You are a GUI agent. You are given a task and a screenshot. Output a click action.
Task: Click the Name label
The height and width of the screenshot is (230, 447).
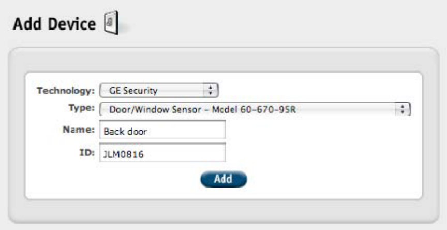pos(79,130)
